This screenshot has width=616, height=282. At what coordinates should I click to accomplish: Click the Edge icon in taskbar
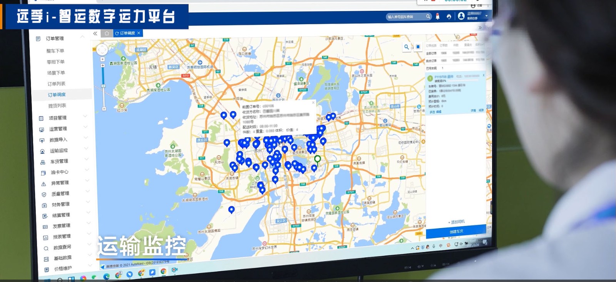pyautogui.click(x=106, y=276)
